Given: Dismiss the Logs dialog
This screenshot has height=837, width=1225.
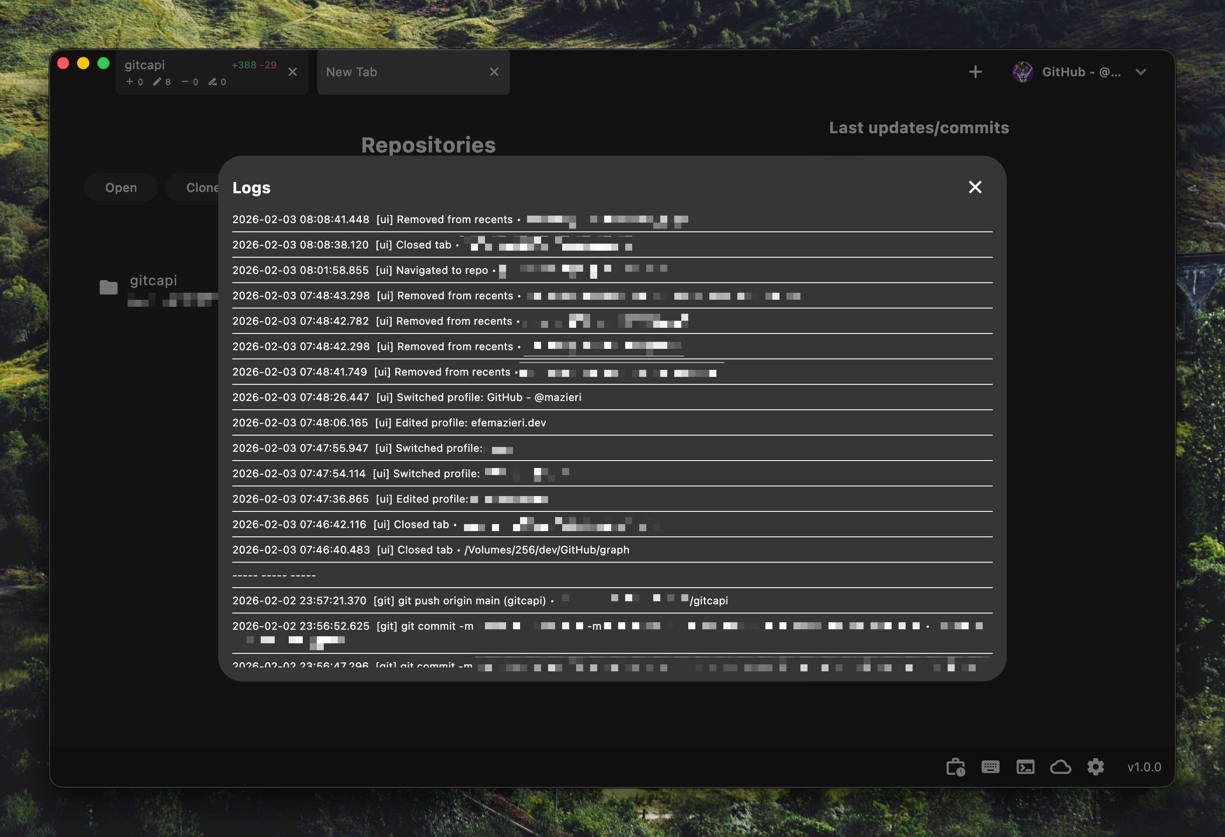Looking at the screenshot, I should click(x=975, y=187).
